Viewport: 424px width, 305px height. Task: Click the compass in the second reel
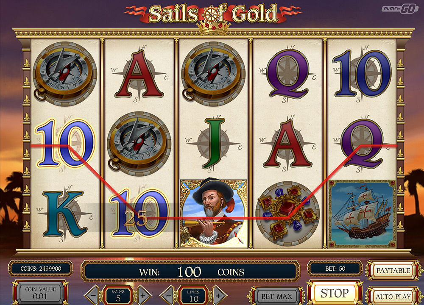139,144
